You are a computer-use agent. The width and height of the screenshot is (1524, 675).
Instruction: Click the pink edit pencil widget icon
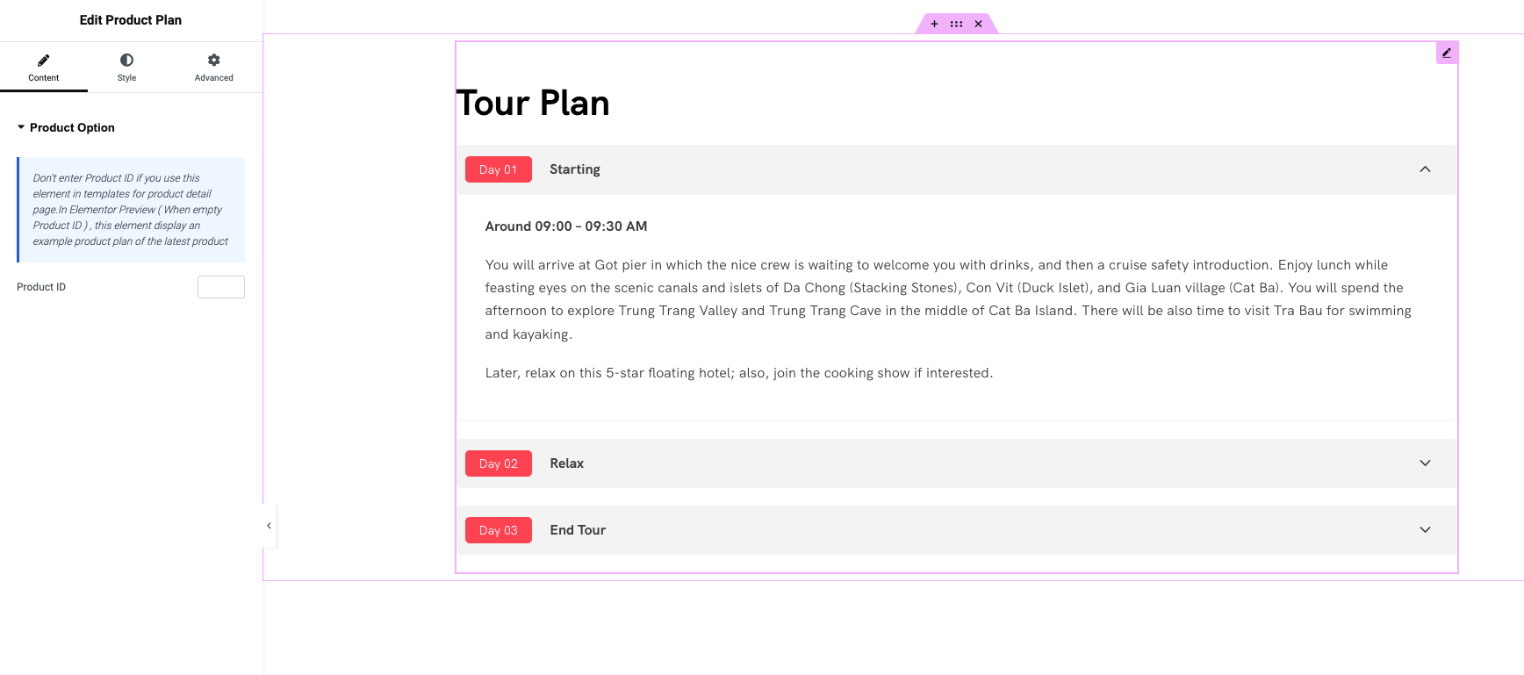(1447, 53)
